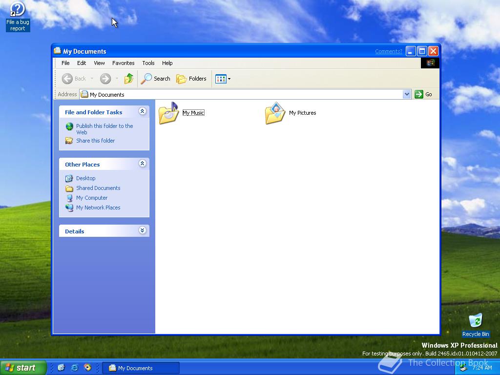The image size is (500, 375).
Task: Open the File menu
Action: point(65,63)
